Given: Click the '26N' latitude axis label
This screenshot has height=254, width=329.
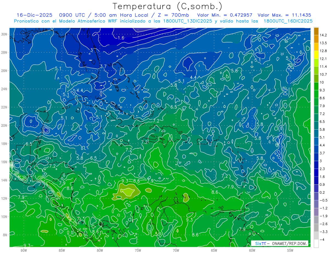Looking at the screenshot, I should coord(4,71).
